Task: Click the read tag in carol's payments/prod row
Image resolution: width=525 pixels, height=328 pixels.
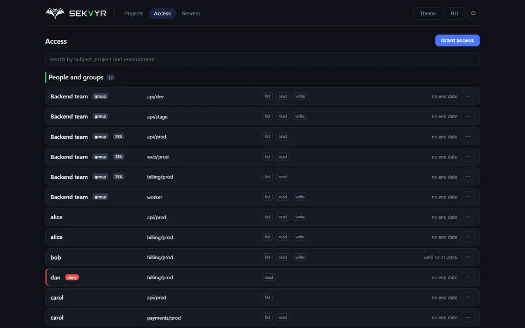Action: pyautogui.click(x=283, y=318)
